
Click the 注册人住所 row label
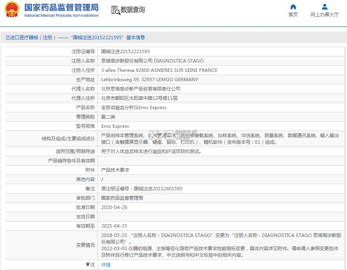tap(83, 70)
